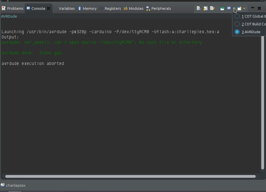Select the CDT Global Build Console option
This screenshot has width=266, height=192.
250,16
